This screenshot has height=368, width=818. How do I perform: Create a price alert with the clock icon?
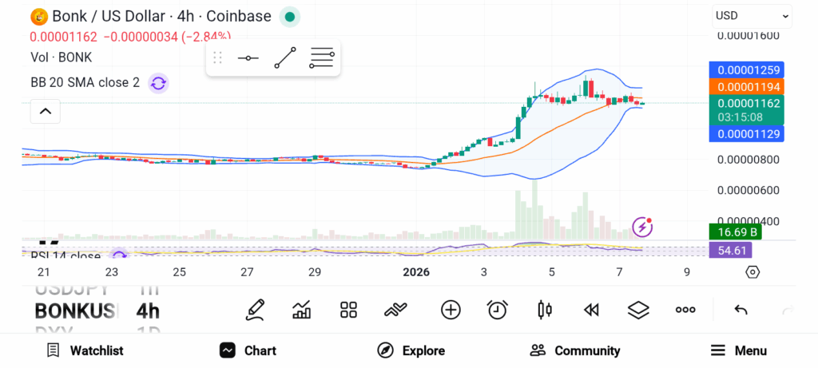click(x=498, y=310)
